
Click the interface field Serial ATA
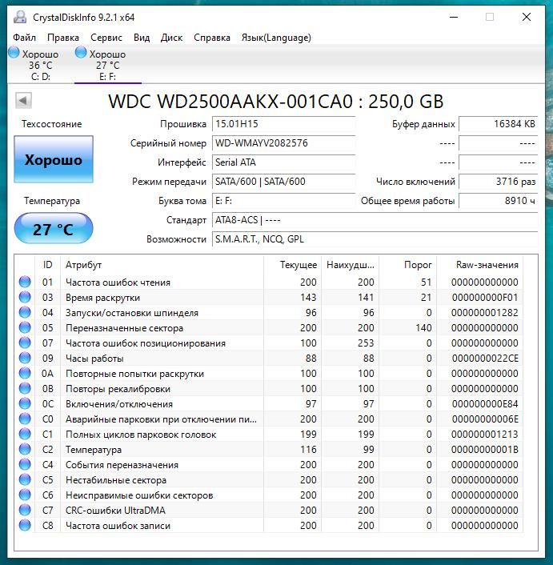[284, 162]
